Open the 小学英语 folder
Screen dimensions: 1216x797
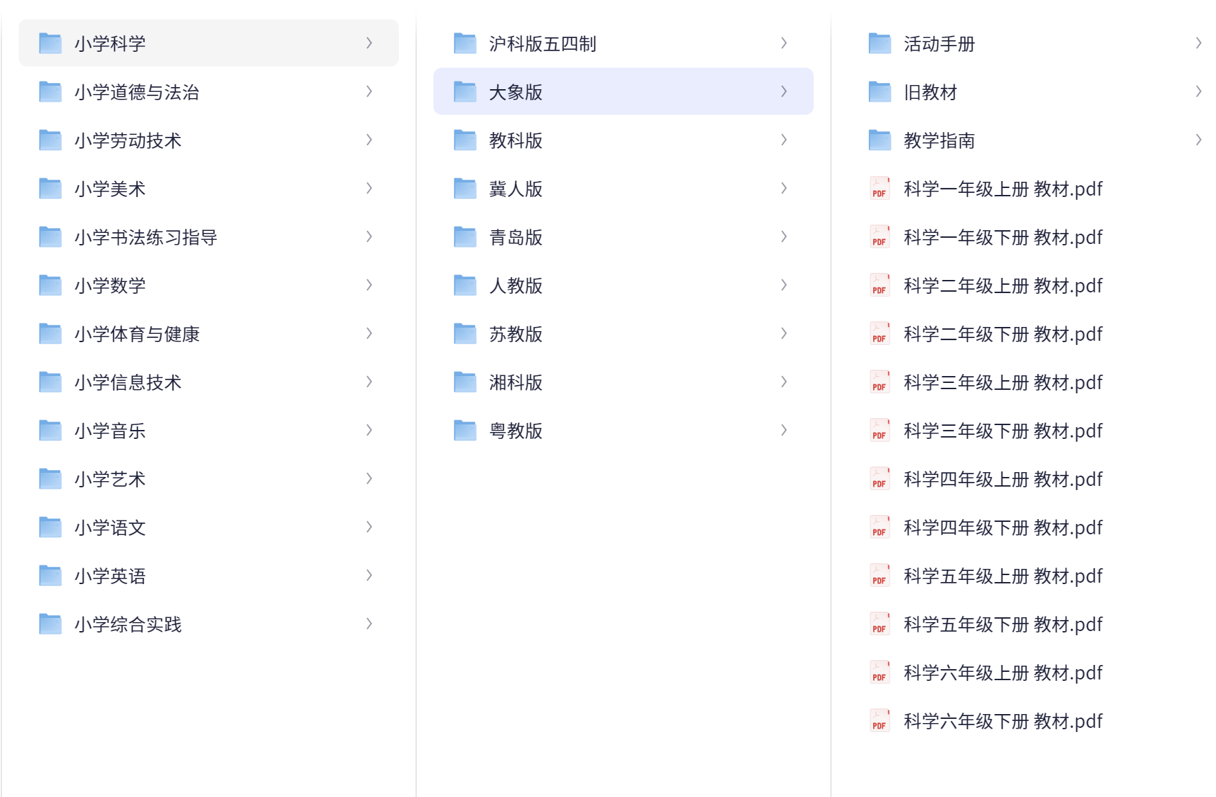point(209,575)
